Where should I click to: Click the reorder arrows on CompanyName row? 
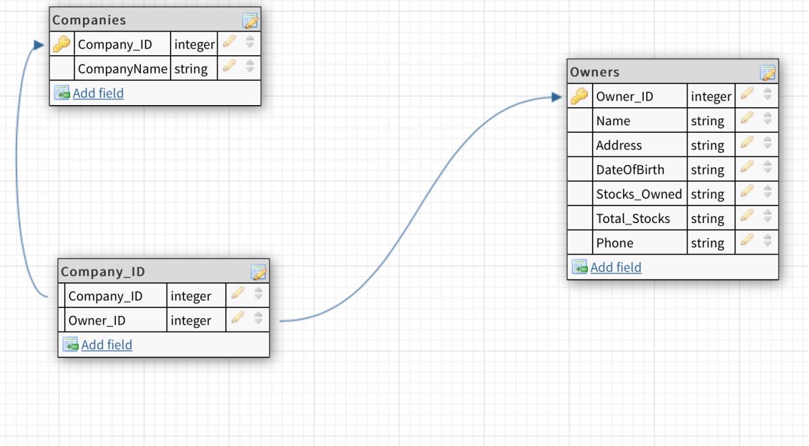click(250, 67)
